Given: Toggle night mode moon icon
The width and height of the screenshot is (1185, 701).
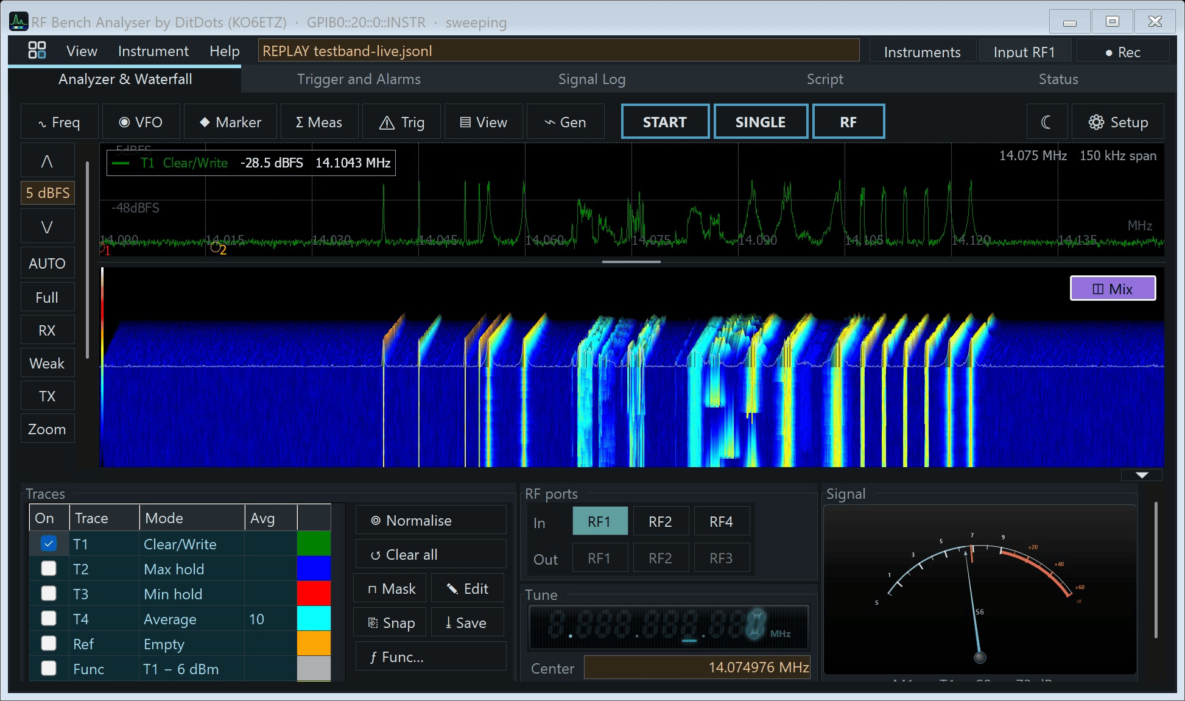Looking at the screenshot, I should tap(1047, 122).
